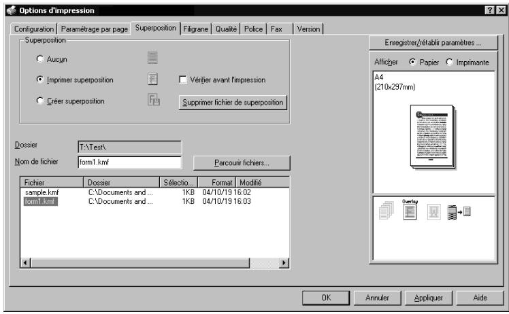This screenshot has width=509, height=314.
Task: Click file list scrollbar left arrow
Action: tap(26, 263)
